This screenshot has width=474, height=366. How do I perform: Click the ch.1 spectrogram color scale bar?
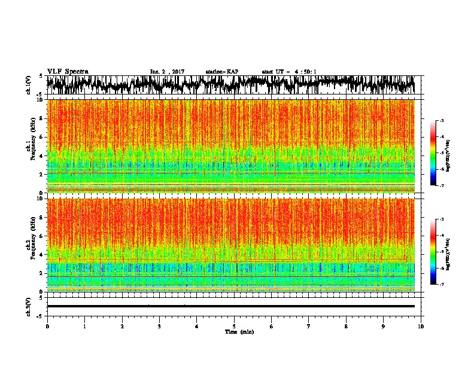(433, 153)
